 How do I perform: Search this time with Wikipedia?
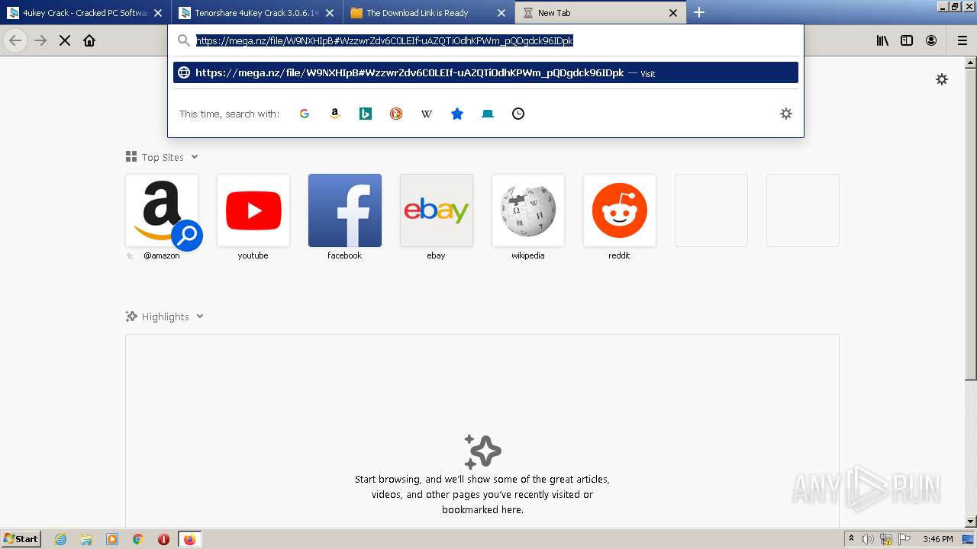427,114
